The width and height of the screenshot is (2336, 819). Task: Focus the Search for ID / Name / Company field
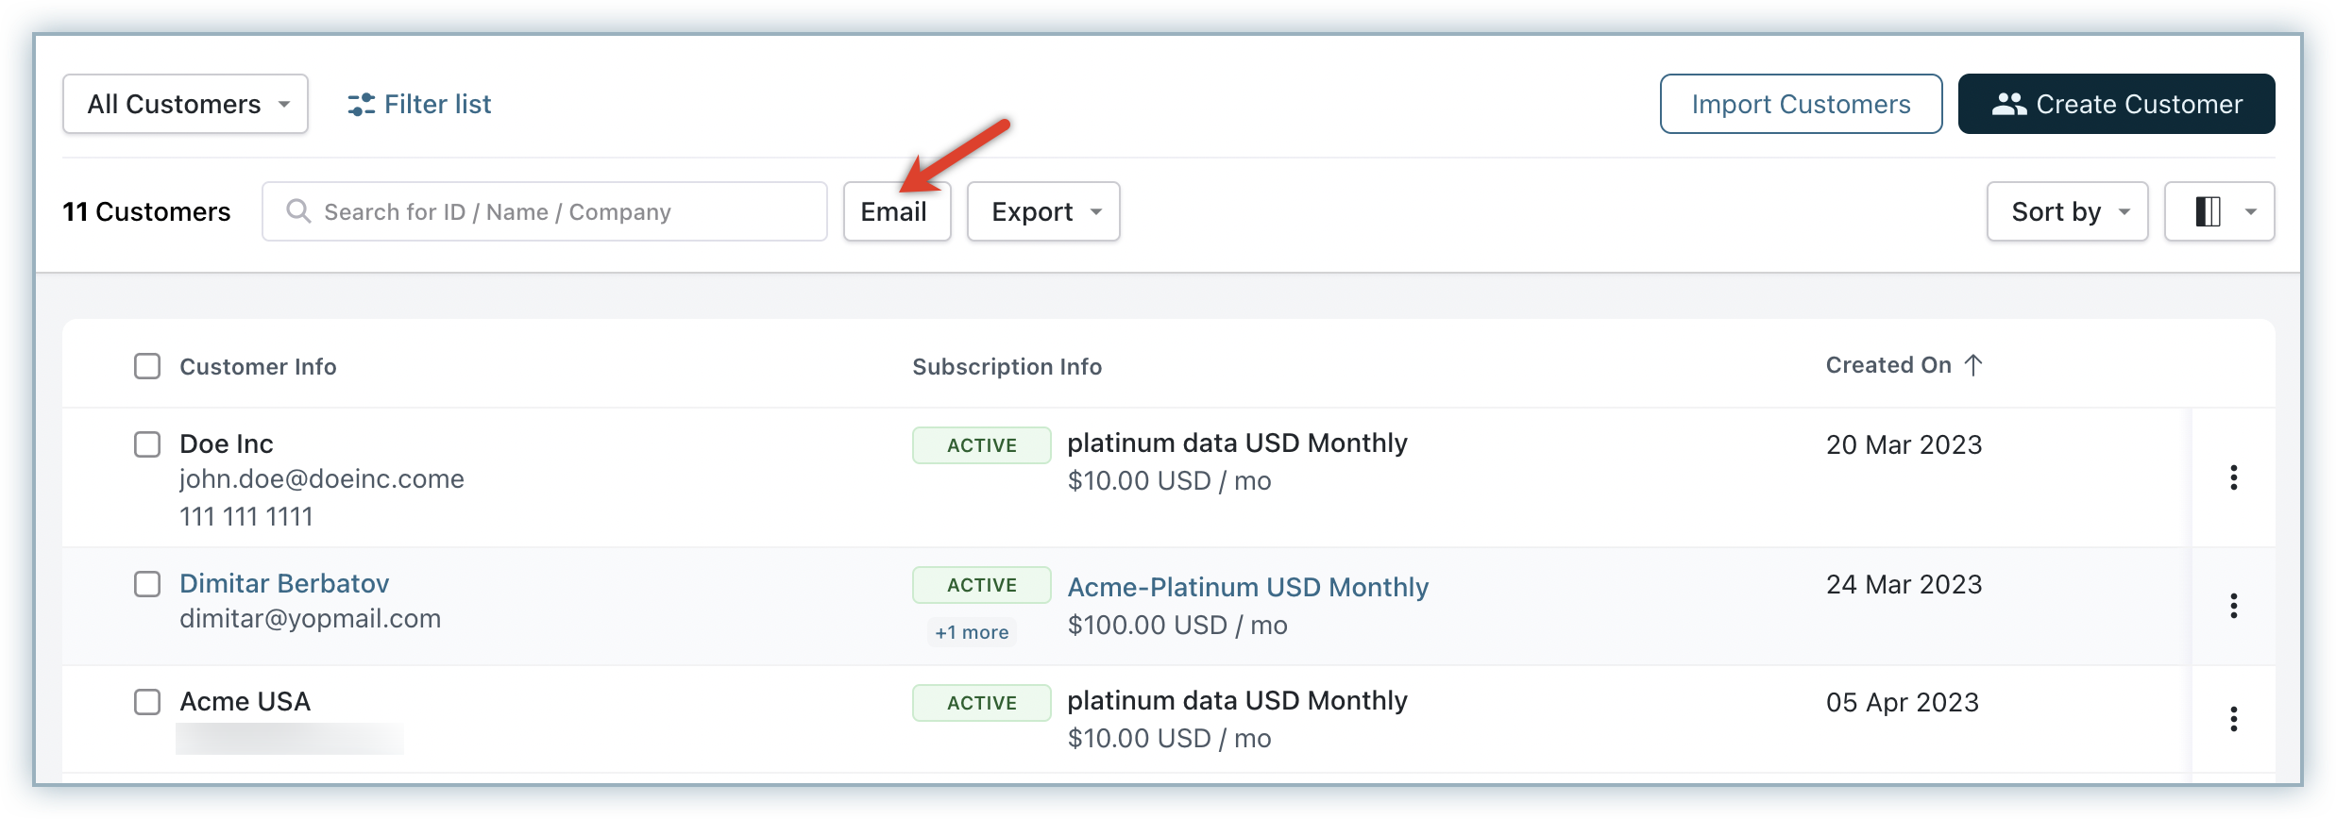557,211
